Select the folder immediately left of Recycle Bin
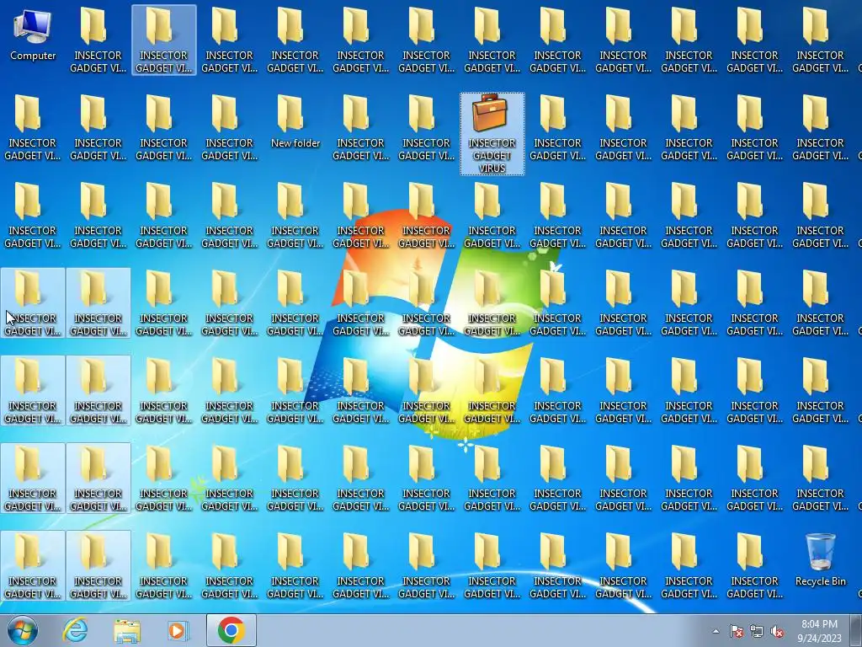 (754, 565)
